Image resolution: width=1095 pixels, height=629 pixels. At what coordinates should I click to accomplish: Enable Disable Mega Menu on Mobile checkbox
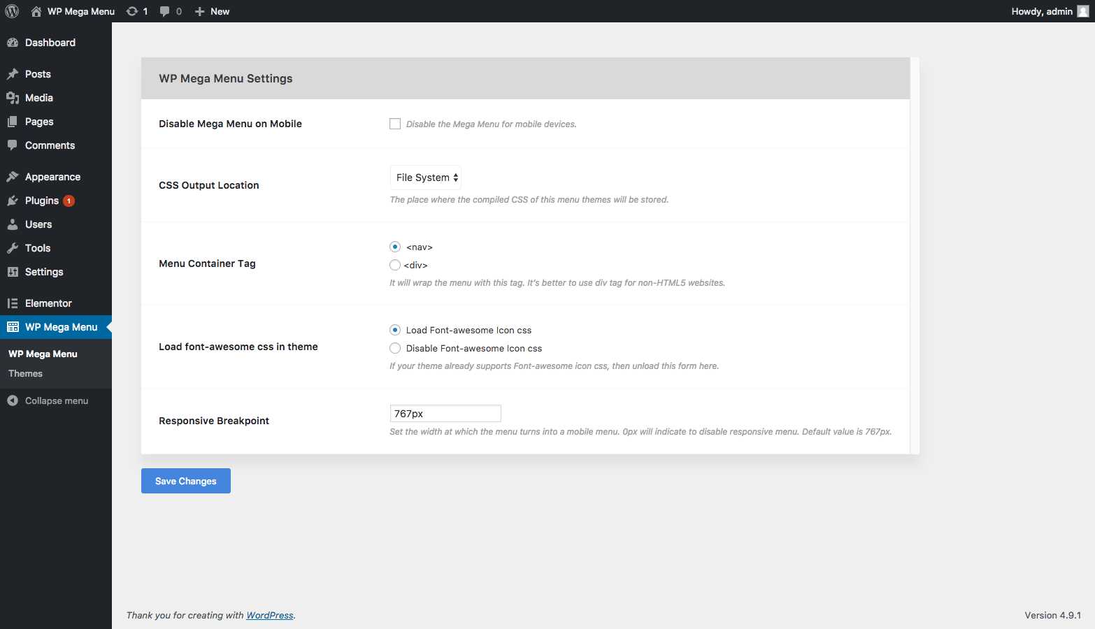(x=395, y=124)
